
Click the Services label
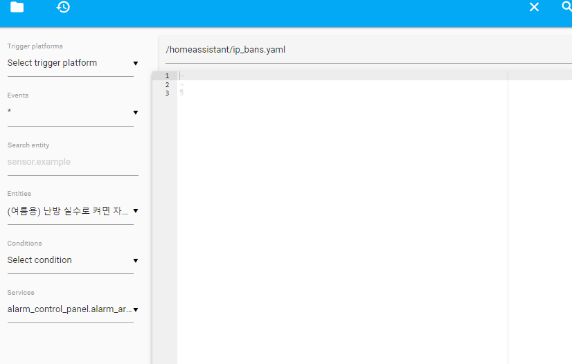21,293
